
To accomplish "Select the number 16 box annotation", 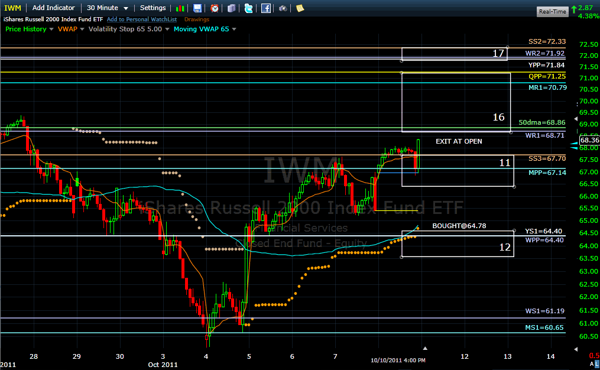I will [456, 102].
